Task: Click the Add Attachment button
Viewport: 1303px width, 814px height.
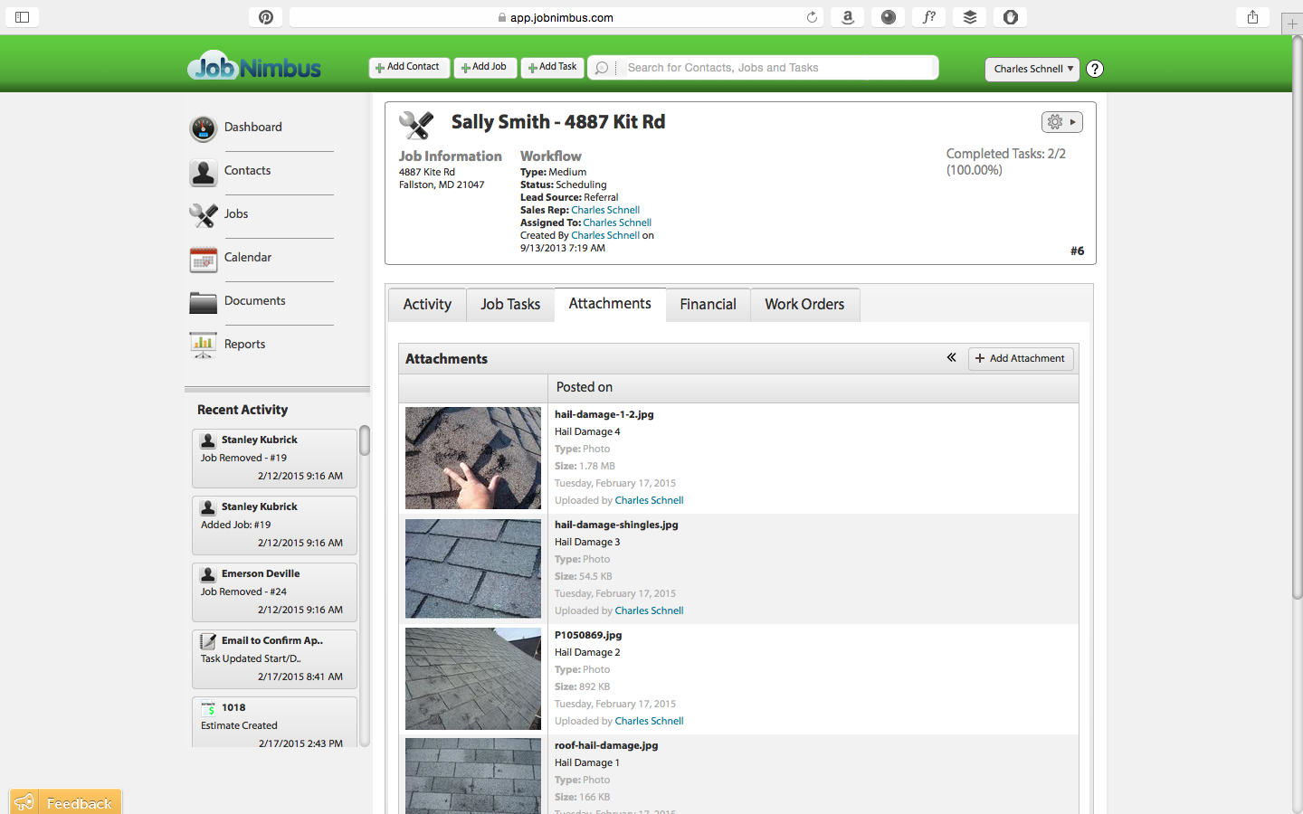Action: (x=1021, y=359)
